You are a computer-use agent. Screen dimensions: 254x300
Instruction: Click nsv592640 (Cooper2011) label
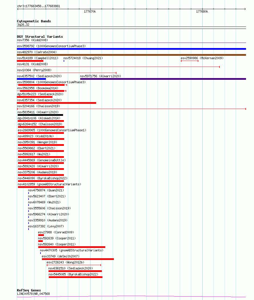point(57,244)
